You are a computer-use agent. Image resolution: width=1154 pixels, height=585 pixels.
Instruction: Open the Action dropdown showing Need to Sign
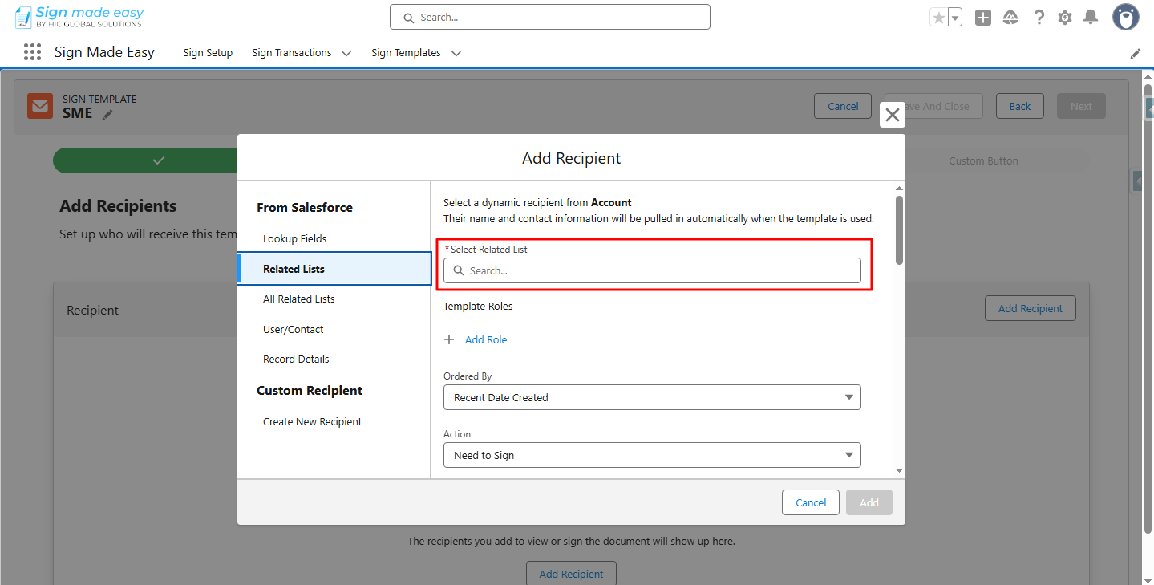coord(651,455)
